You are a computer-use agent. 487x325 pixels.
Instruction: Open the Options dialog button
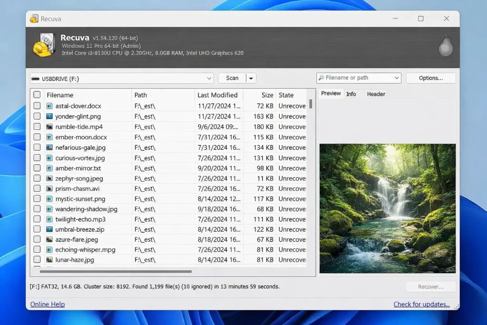(431, 78)
